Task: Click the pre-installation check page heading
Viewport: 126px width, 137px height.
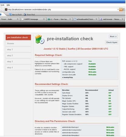Action: click(70, 39)
